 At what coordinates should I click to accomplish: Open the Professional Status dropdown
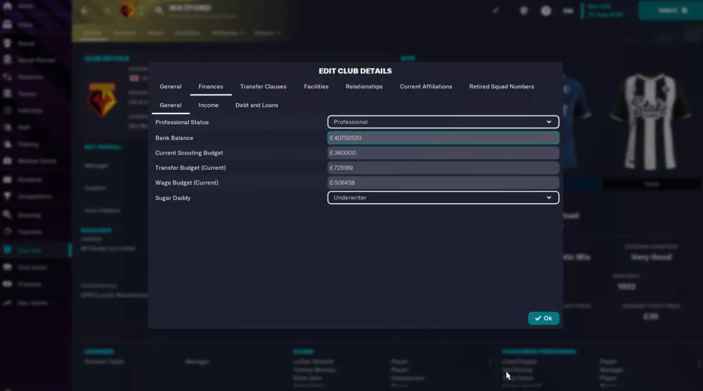point(443,122)
